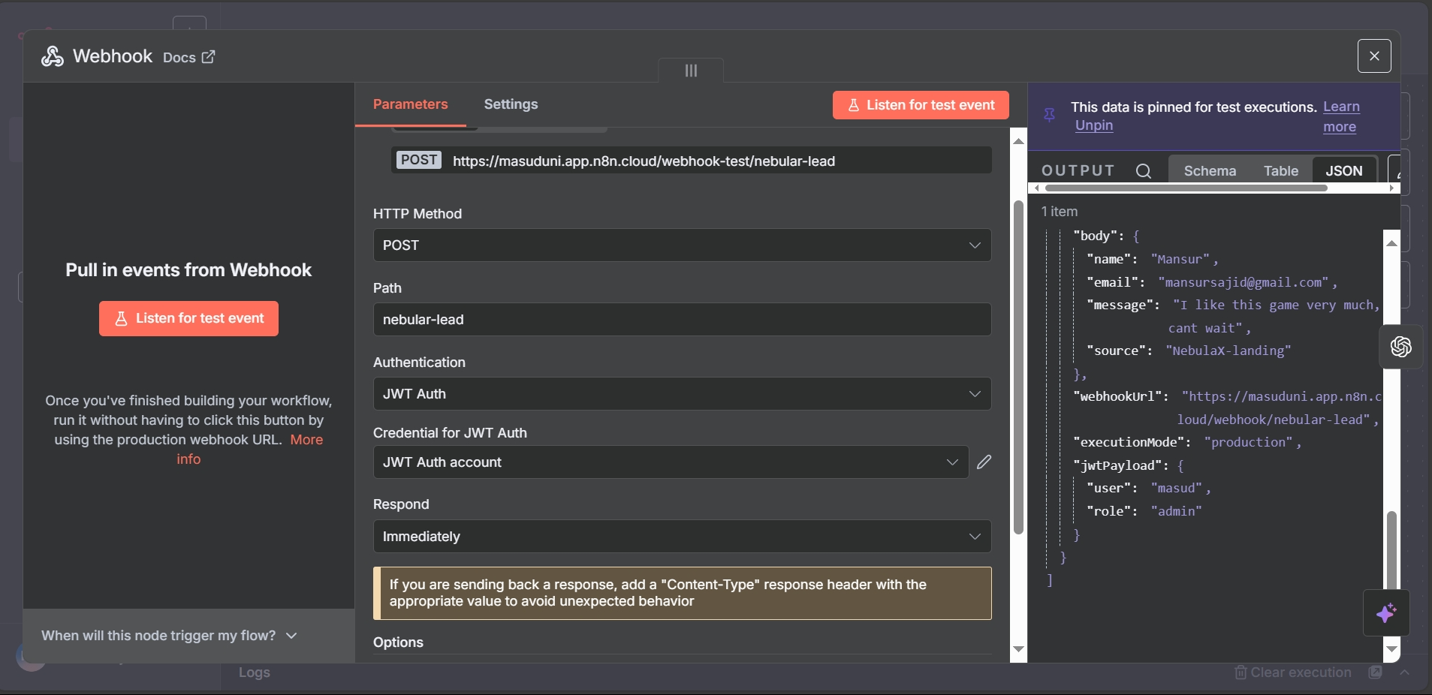Search the output data
Screen dimensions: 1432x695
tap(1143, 171)
